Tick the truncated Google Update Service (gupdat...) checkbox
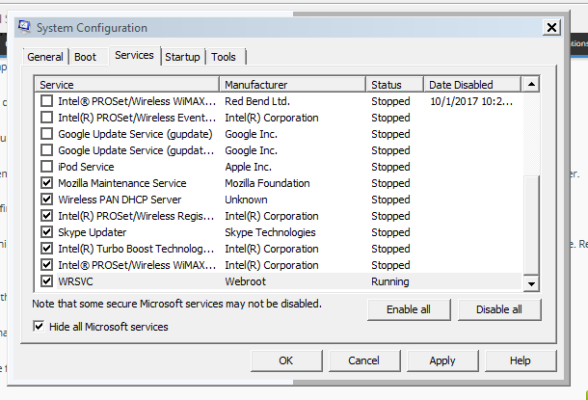The image size is (588, 400). 47,150
